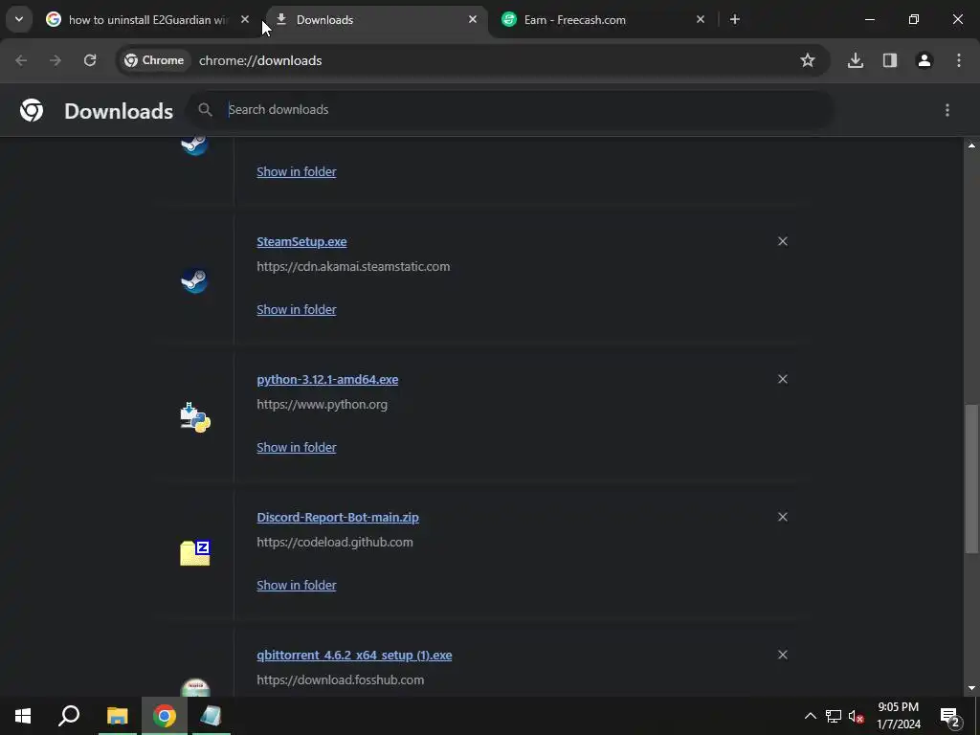
Task: Open Discord-Report-Bot-main.zip link
Action: click(x=338, y=518)
